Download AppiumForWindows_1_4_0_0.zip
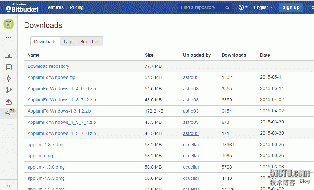Image resolution: width=314 pixels, height=190 pixels. click(x=62, y=89)
